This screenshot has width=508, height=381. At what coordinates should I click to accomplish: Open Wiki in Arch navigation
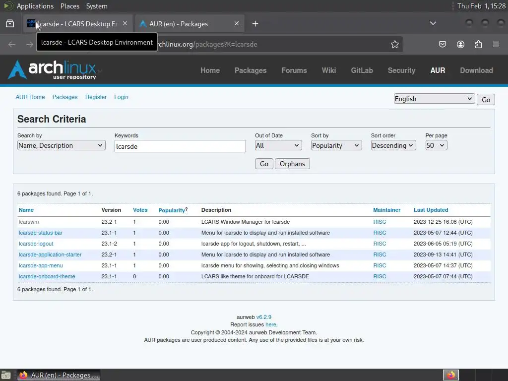pos(329,70)
